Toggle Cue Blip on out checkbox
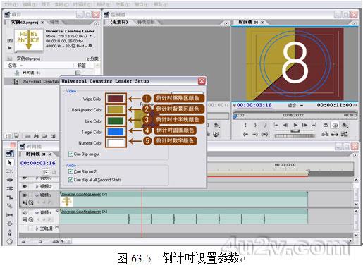 pyautogui.click(x=70, y=154)
